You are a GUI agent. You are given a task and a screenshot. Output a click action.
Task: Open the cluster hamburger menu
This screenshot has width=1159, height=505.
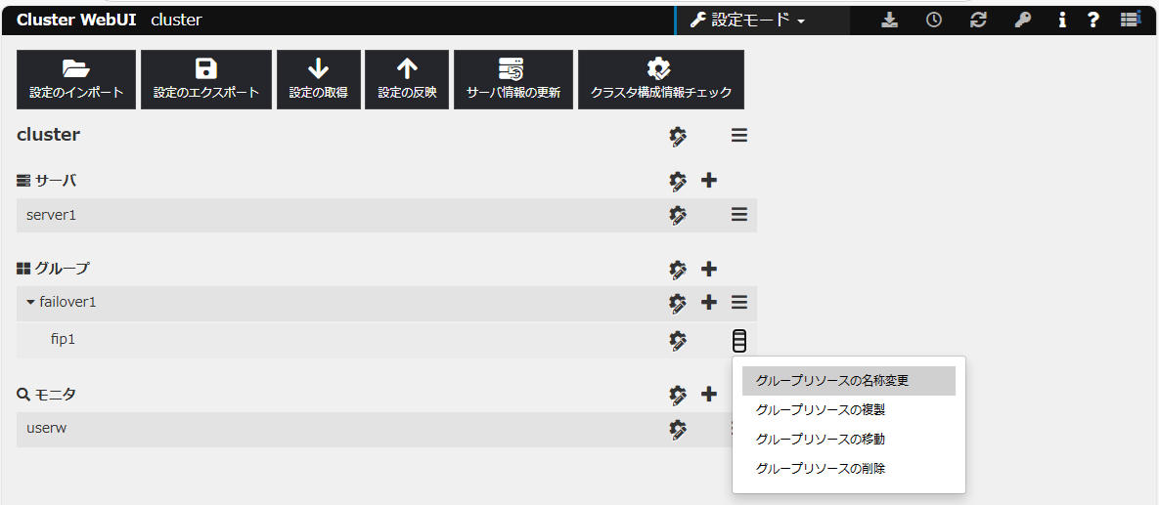(x=739, y=136)
